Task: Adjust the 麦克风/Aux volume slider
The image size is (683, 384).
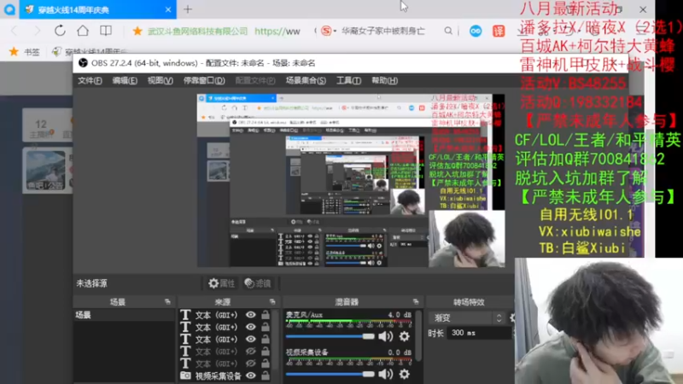Action: coord(330,336)
